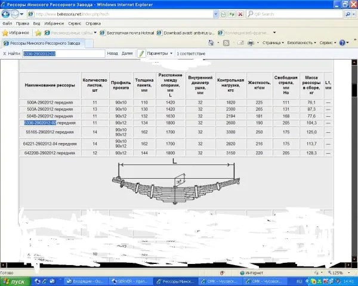358x286 pixels.
Task: Click the belressora.net address bar
Action: tap(121, 14)
